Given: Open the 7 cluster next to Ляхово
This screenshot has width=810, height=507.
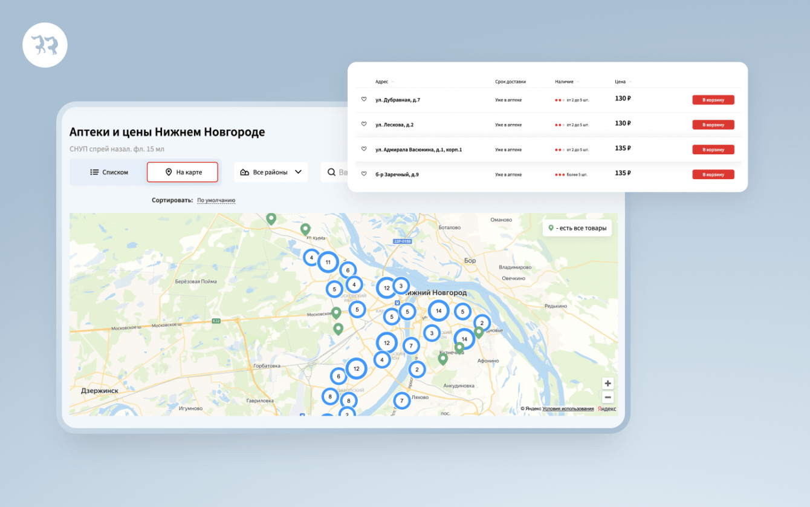Looking at the screenshot, I should tap(402, 401).
